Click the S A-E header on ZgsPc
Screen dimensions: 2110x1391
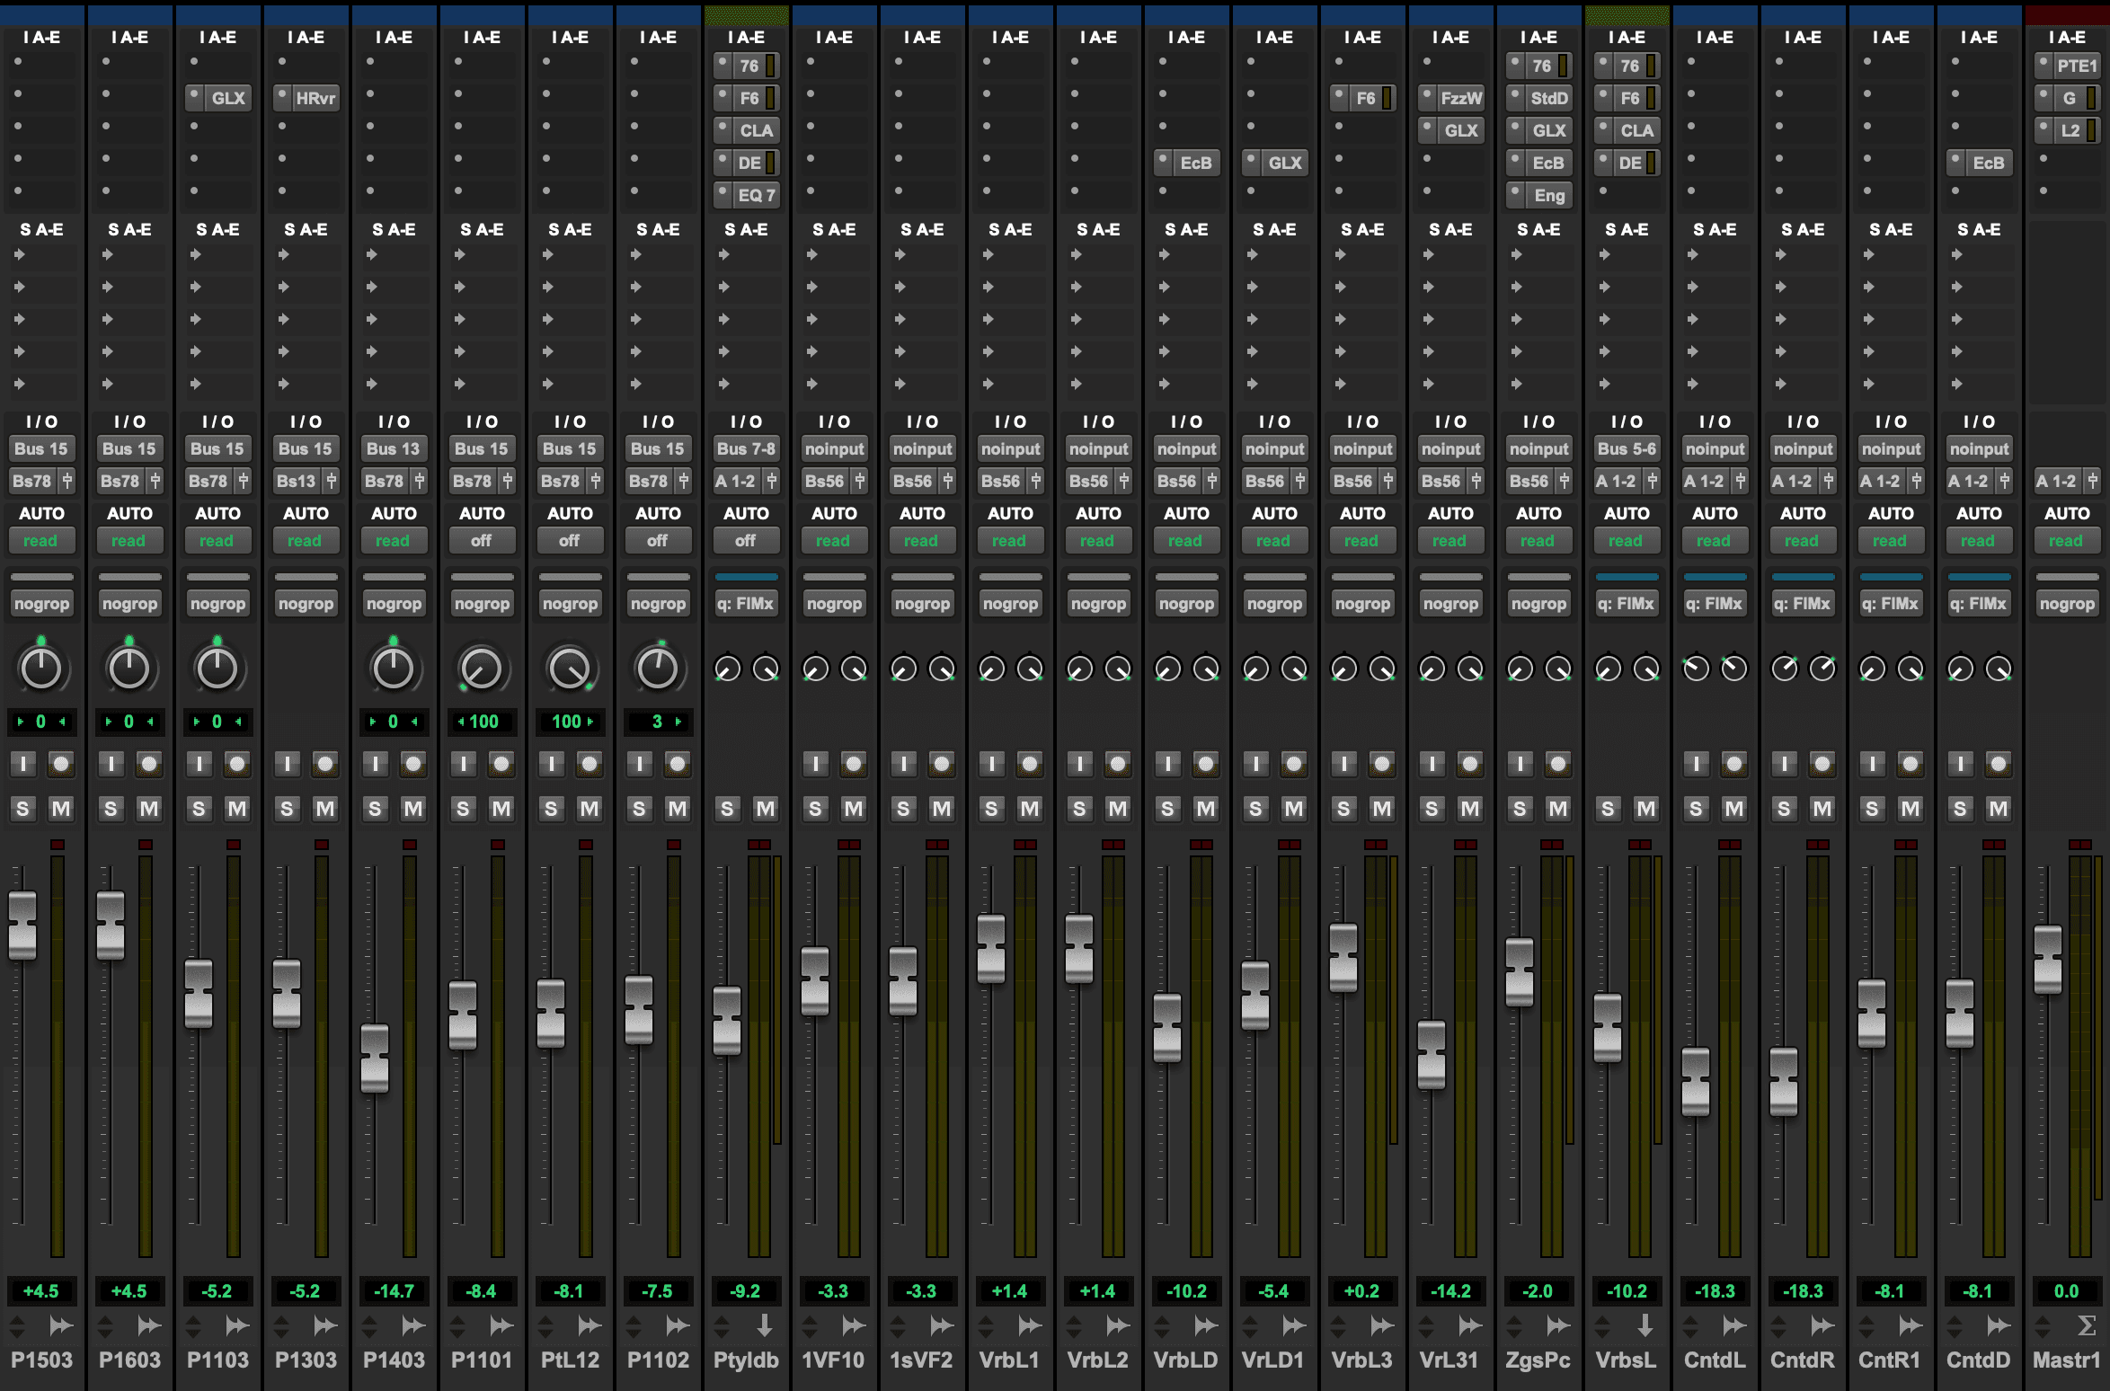tap(1538, 229)
